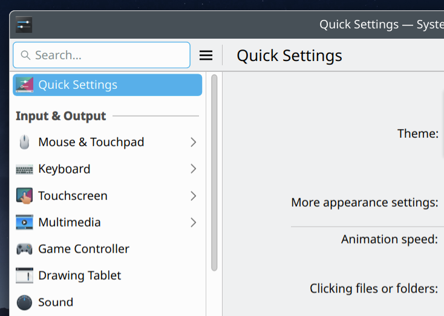Select the Game Controller entry
This screenshot has width=444, height=316.
83,249
